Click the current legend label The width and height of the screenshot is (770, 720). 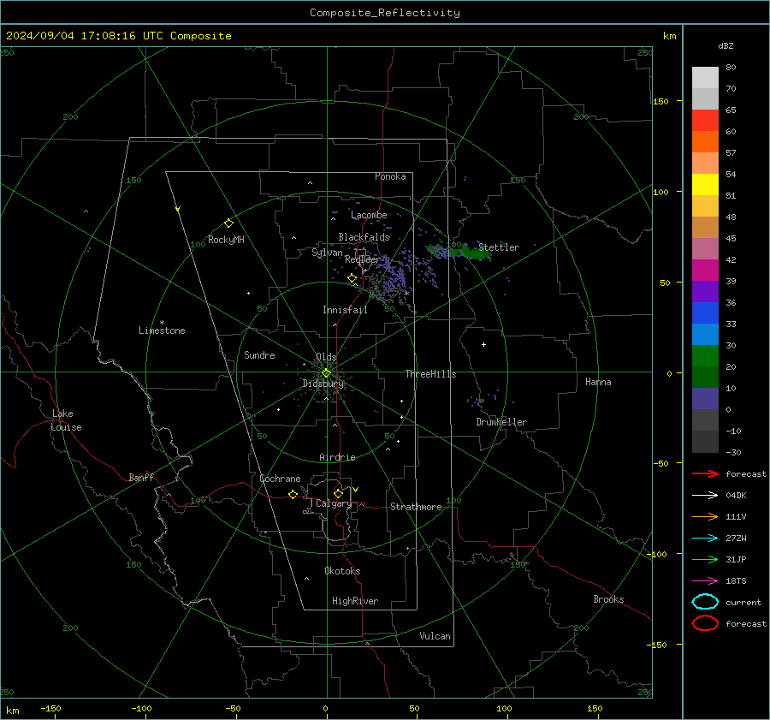(743, 603)
